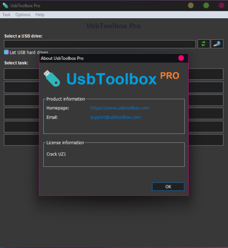Close the main window with red button

[221, 5]
